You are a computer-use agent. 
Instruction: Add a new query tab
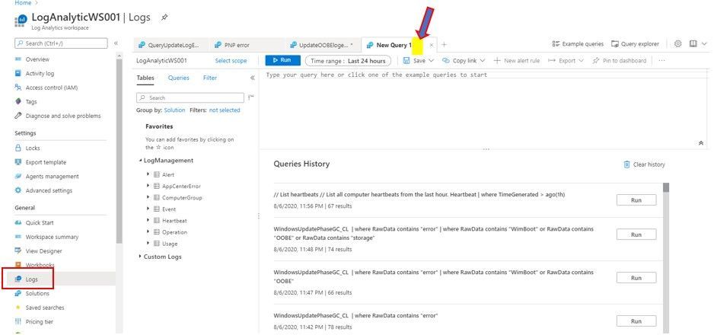coord(444,45)
